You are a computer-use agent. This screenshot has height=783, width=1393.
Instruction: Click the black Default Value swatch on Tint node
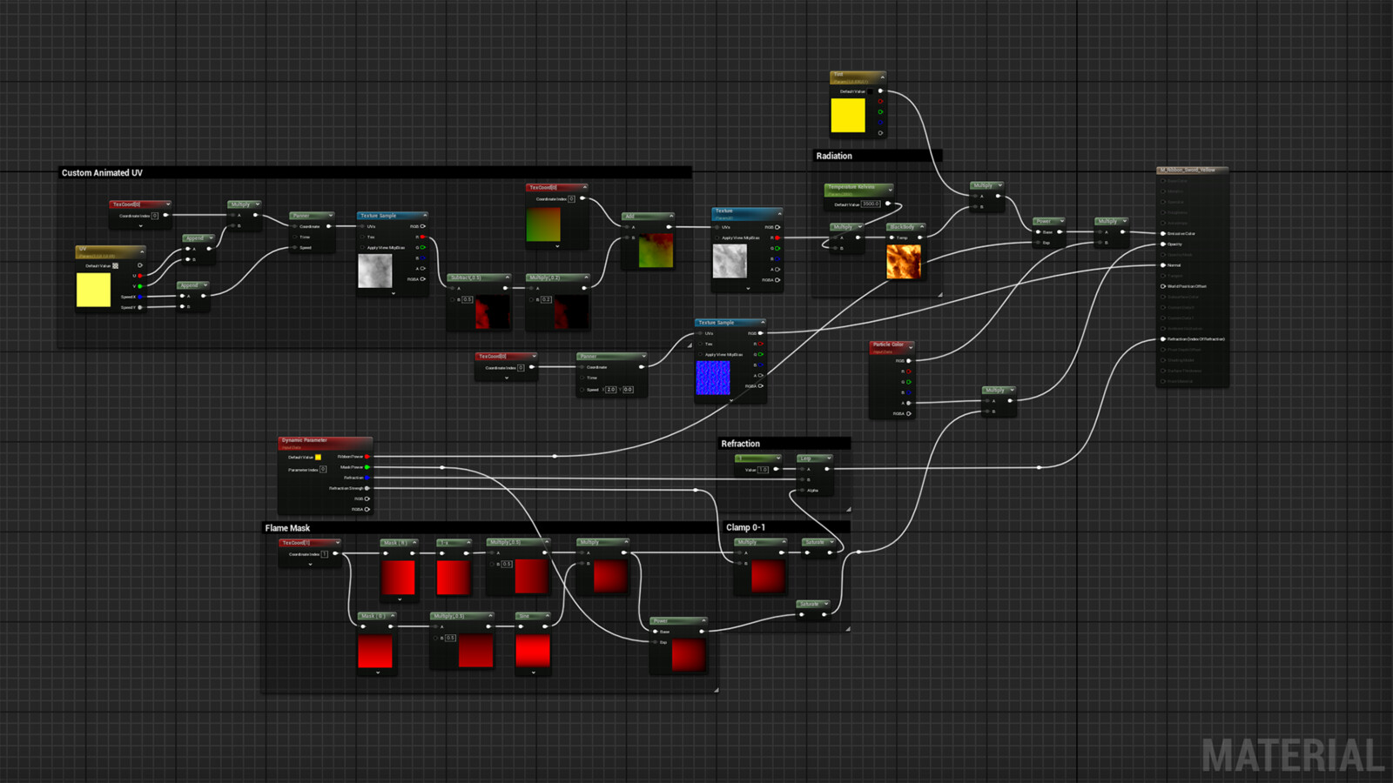click(x=870, y=91)
